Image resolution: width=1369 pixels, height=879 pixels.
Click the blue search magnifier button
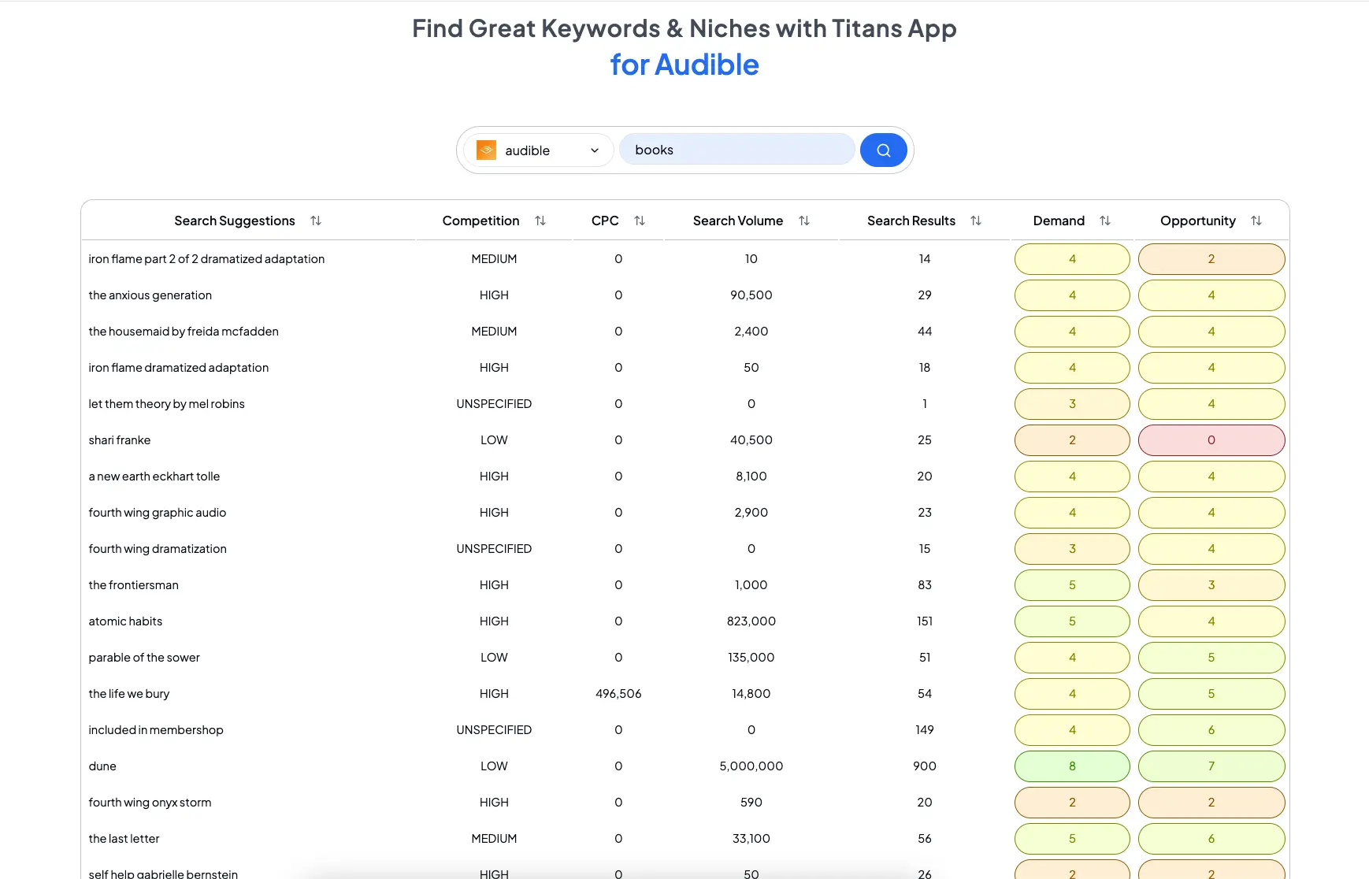883,150
